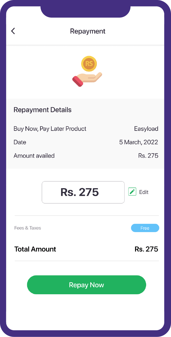171x337 pixels.
Task: Tap the edit icon beside the amount box
Action: pyautogui.click(x=132, y=192)
